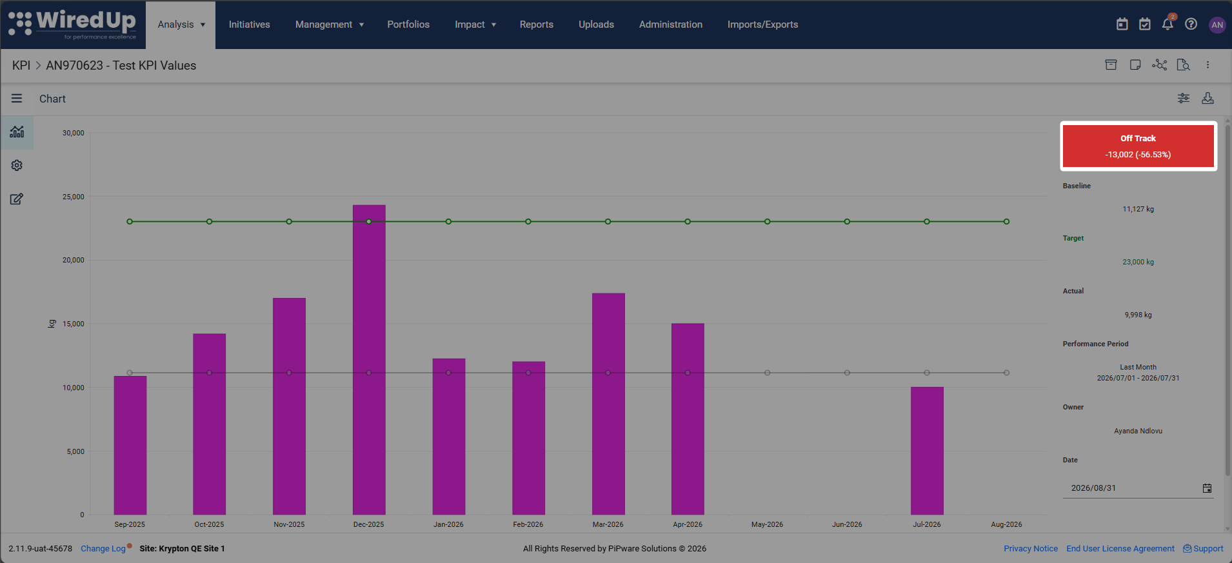Click grey baseline point at Jun-2026
Screen dimensions: 1232x563
(847, 373)
